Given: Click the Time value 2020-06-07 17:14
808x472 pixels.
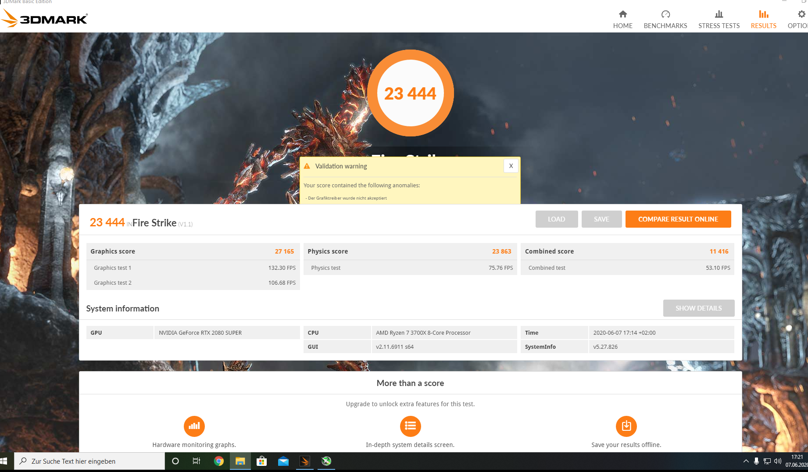Looking at the screenshot, I should click(624, 333).
